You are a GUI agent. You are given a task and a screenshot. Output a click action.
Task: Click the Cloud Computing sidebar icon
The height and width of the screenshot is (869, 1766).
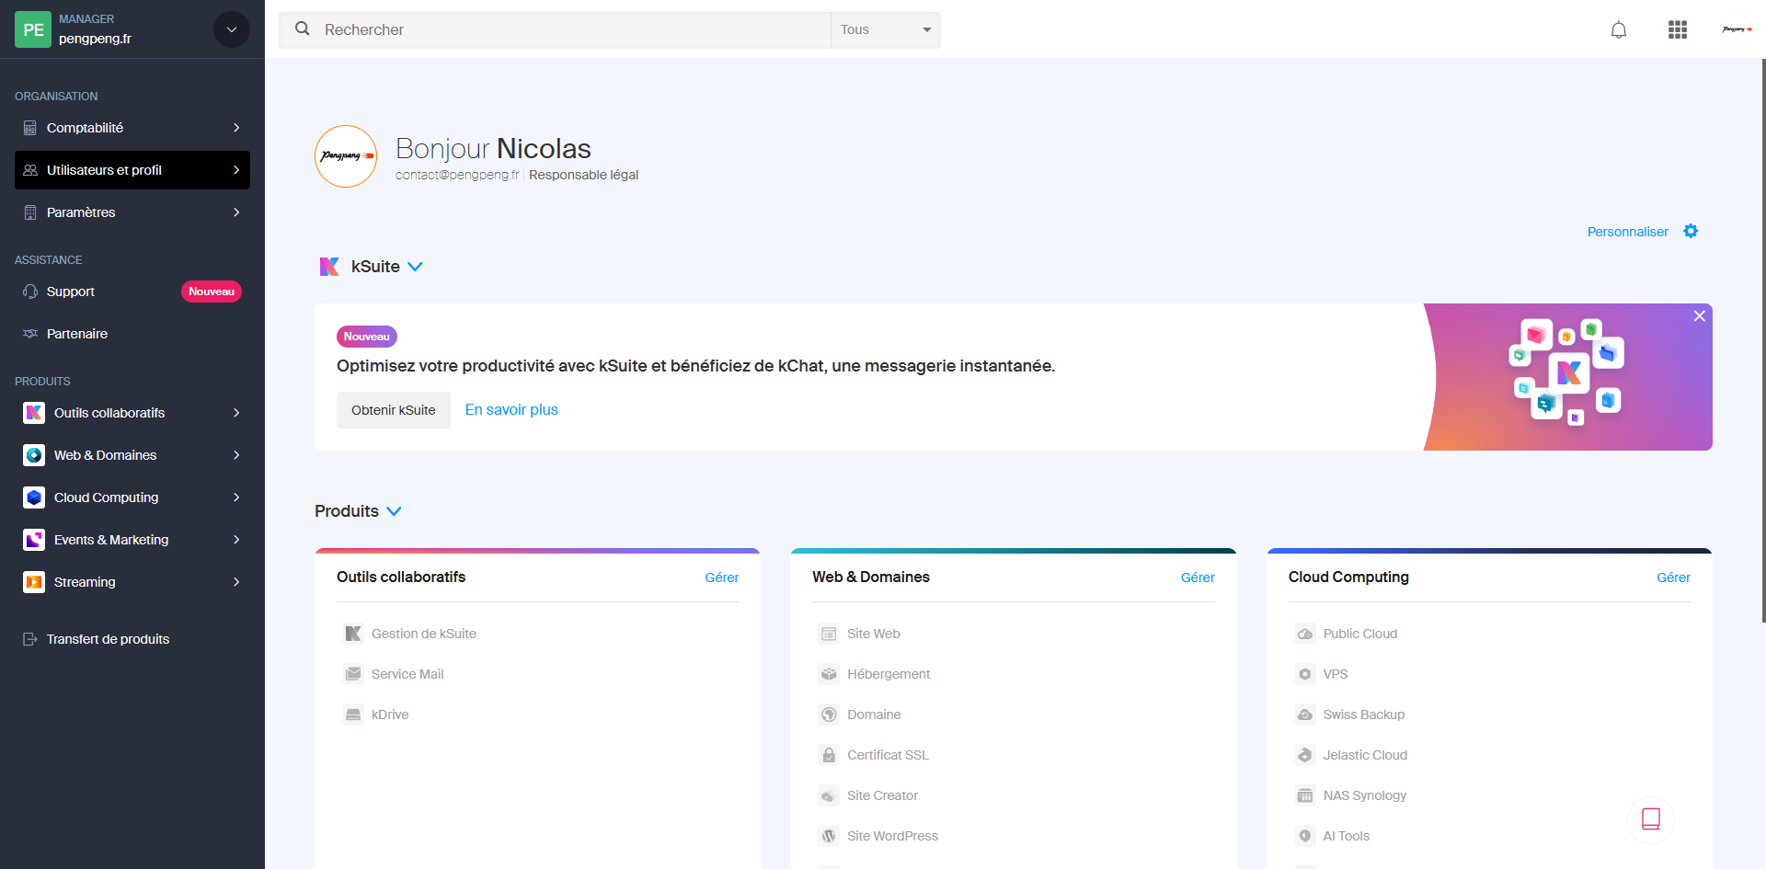[34, 497]
